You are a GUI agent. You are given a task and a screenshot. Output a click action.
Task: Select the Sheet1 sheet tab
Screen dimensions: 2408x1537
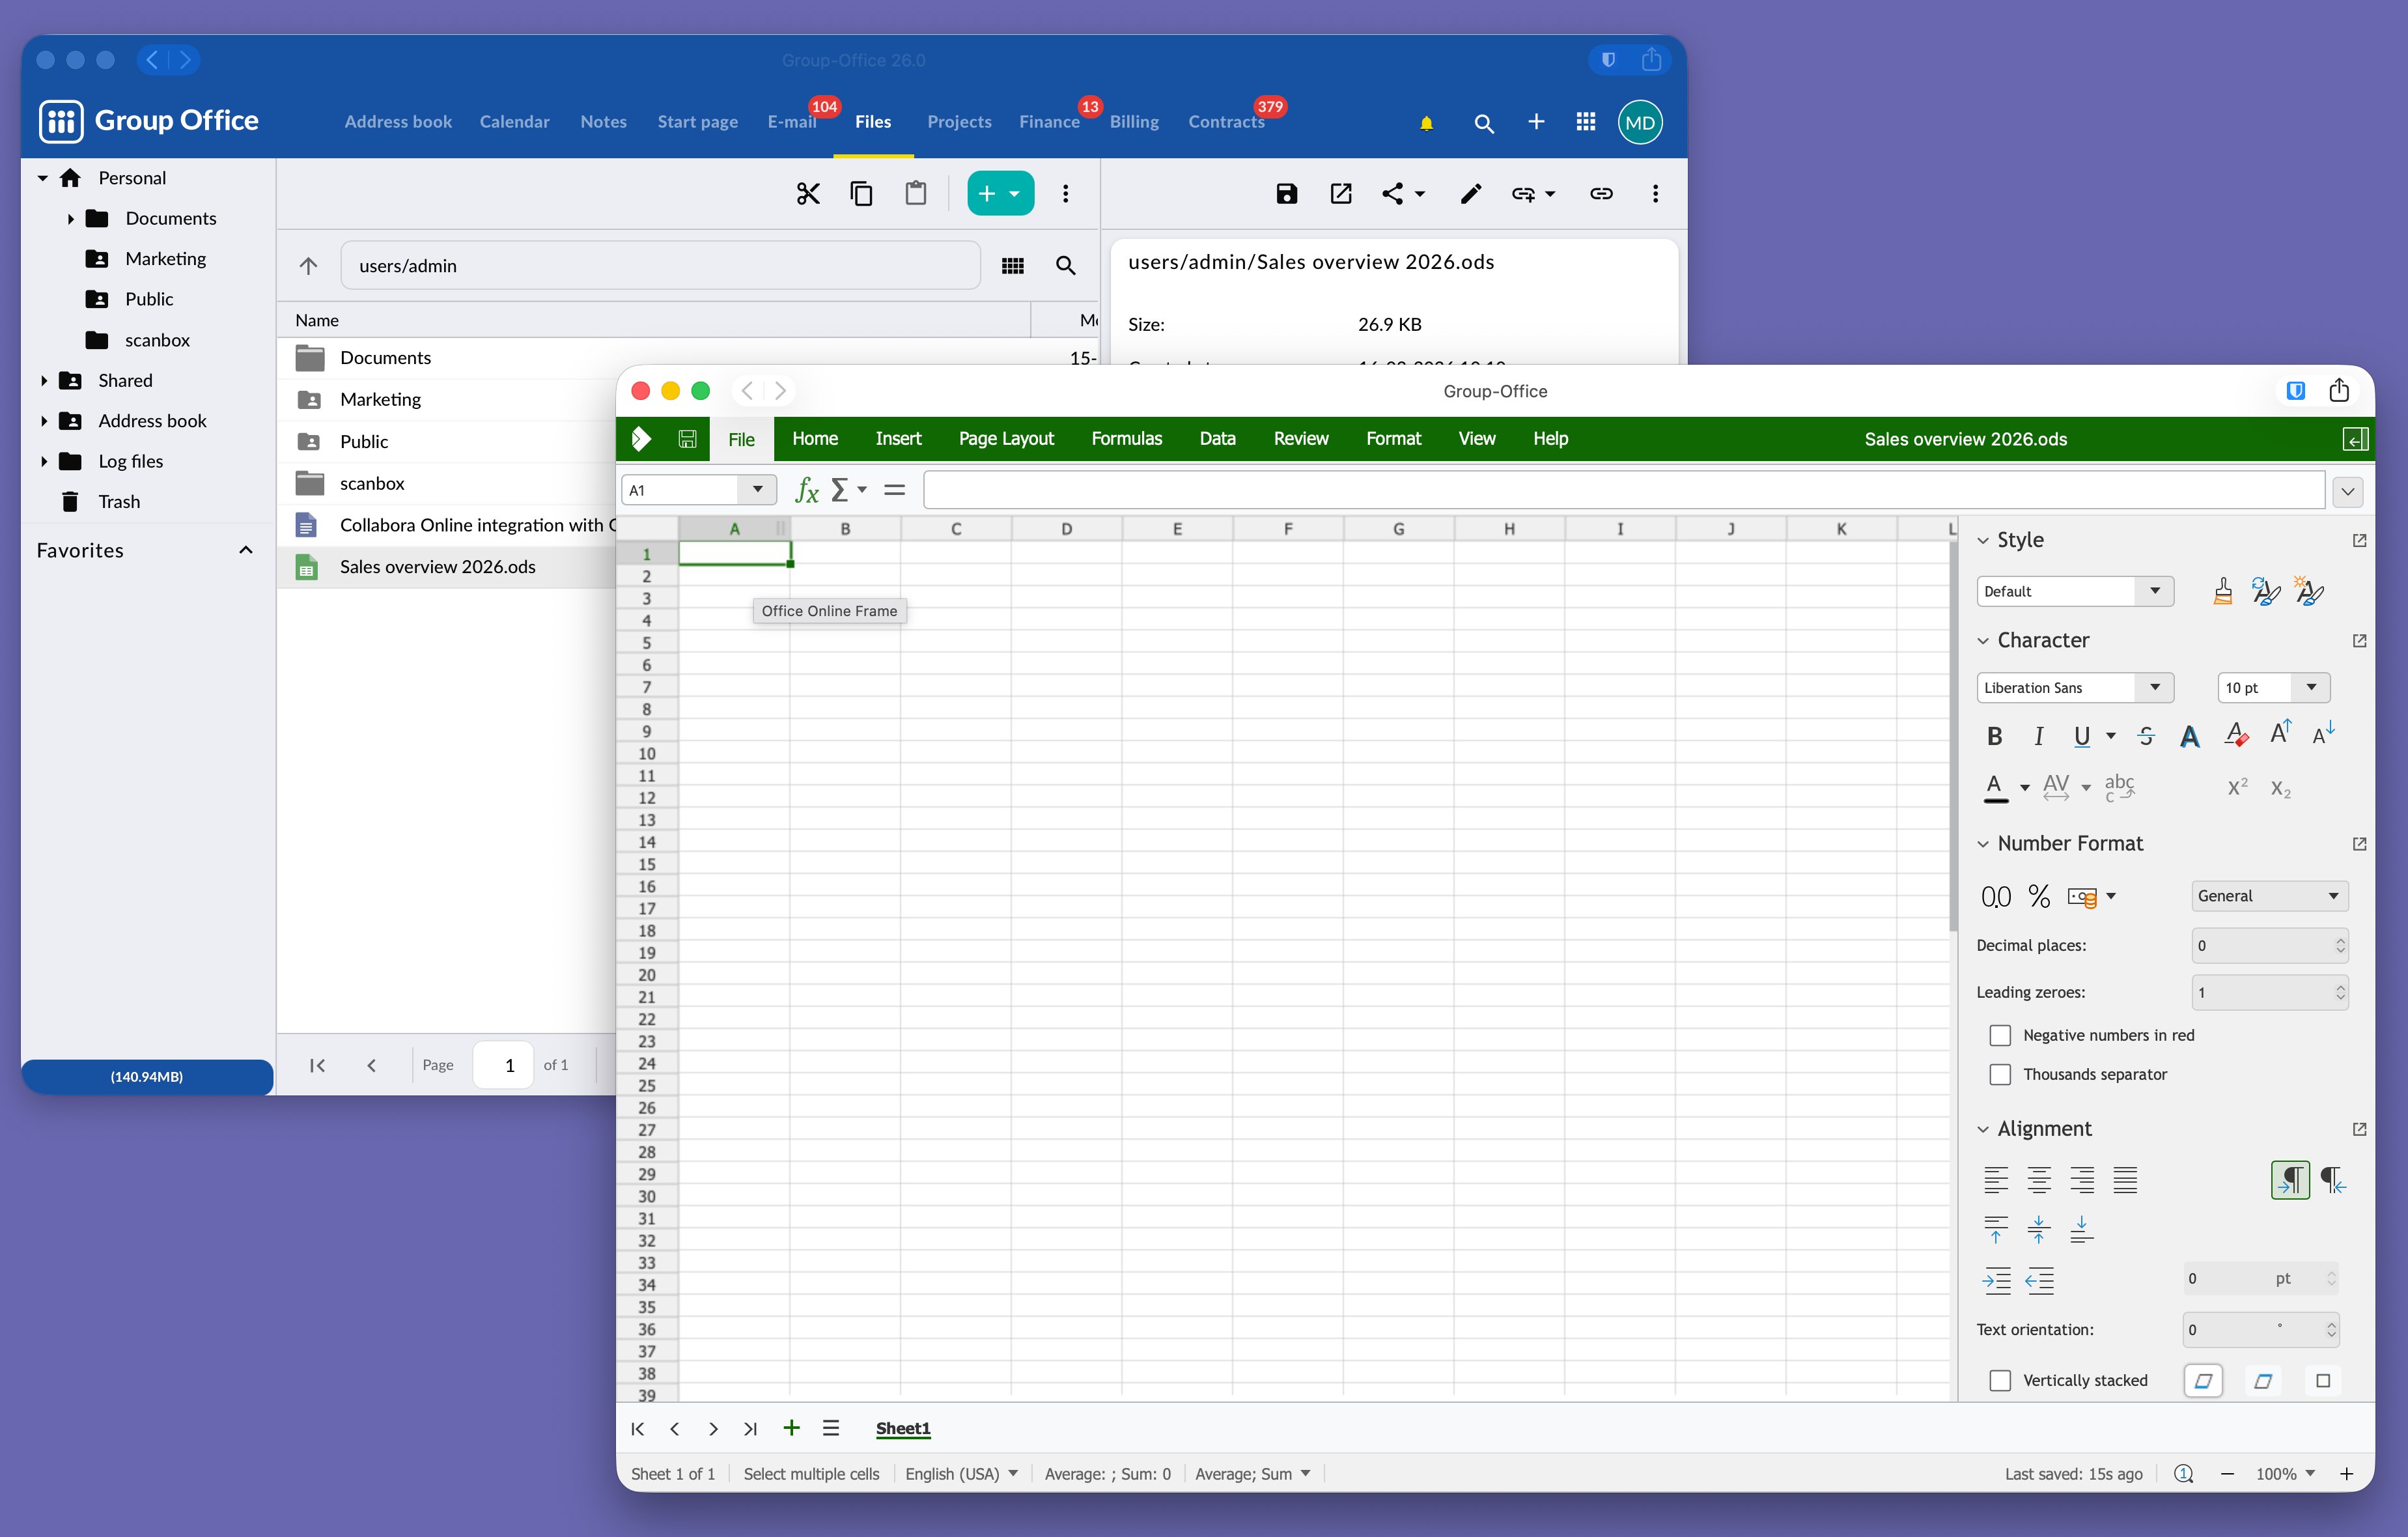tap(902, 1428)
